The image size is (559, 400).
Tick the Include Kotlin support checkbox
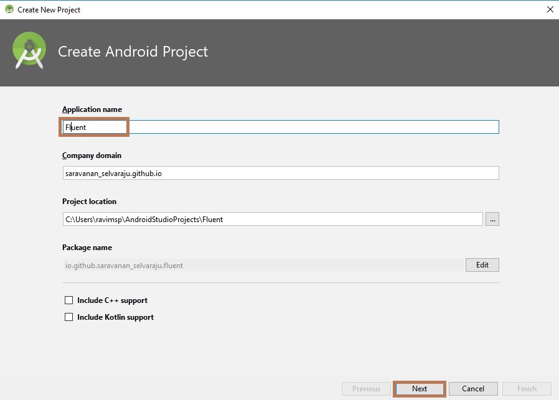pos(69,317)
